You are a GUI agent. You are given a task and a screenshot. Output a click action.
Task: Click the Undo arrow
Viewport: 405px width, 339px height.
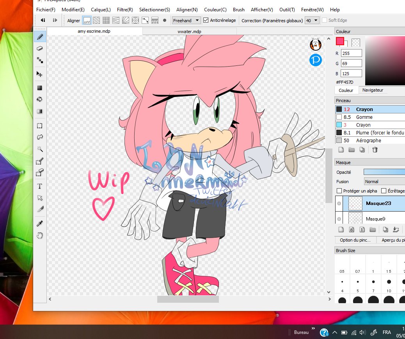coord(43,20)
